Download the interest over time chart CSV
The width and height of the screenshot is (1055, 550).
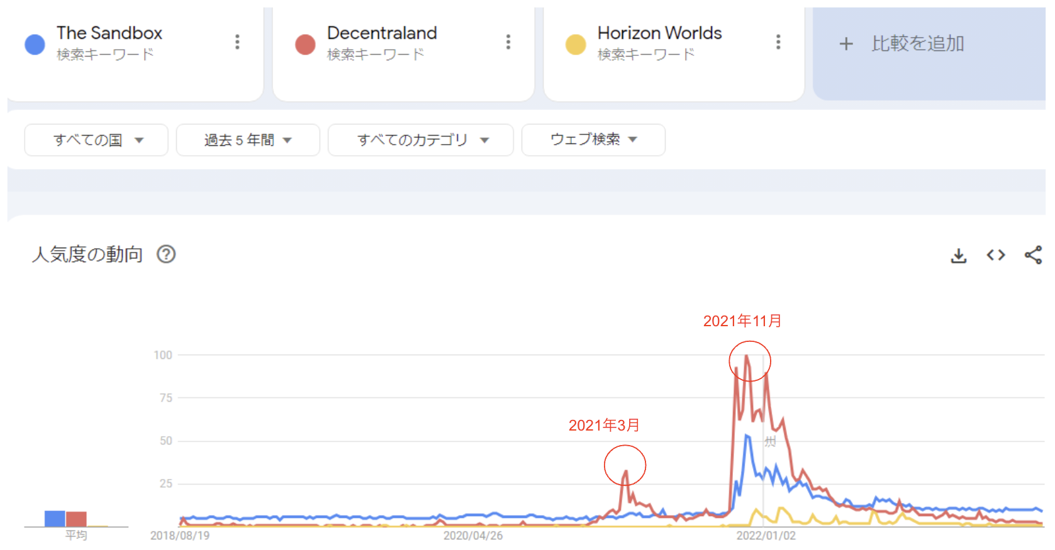(959, 255)
